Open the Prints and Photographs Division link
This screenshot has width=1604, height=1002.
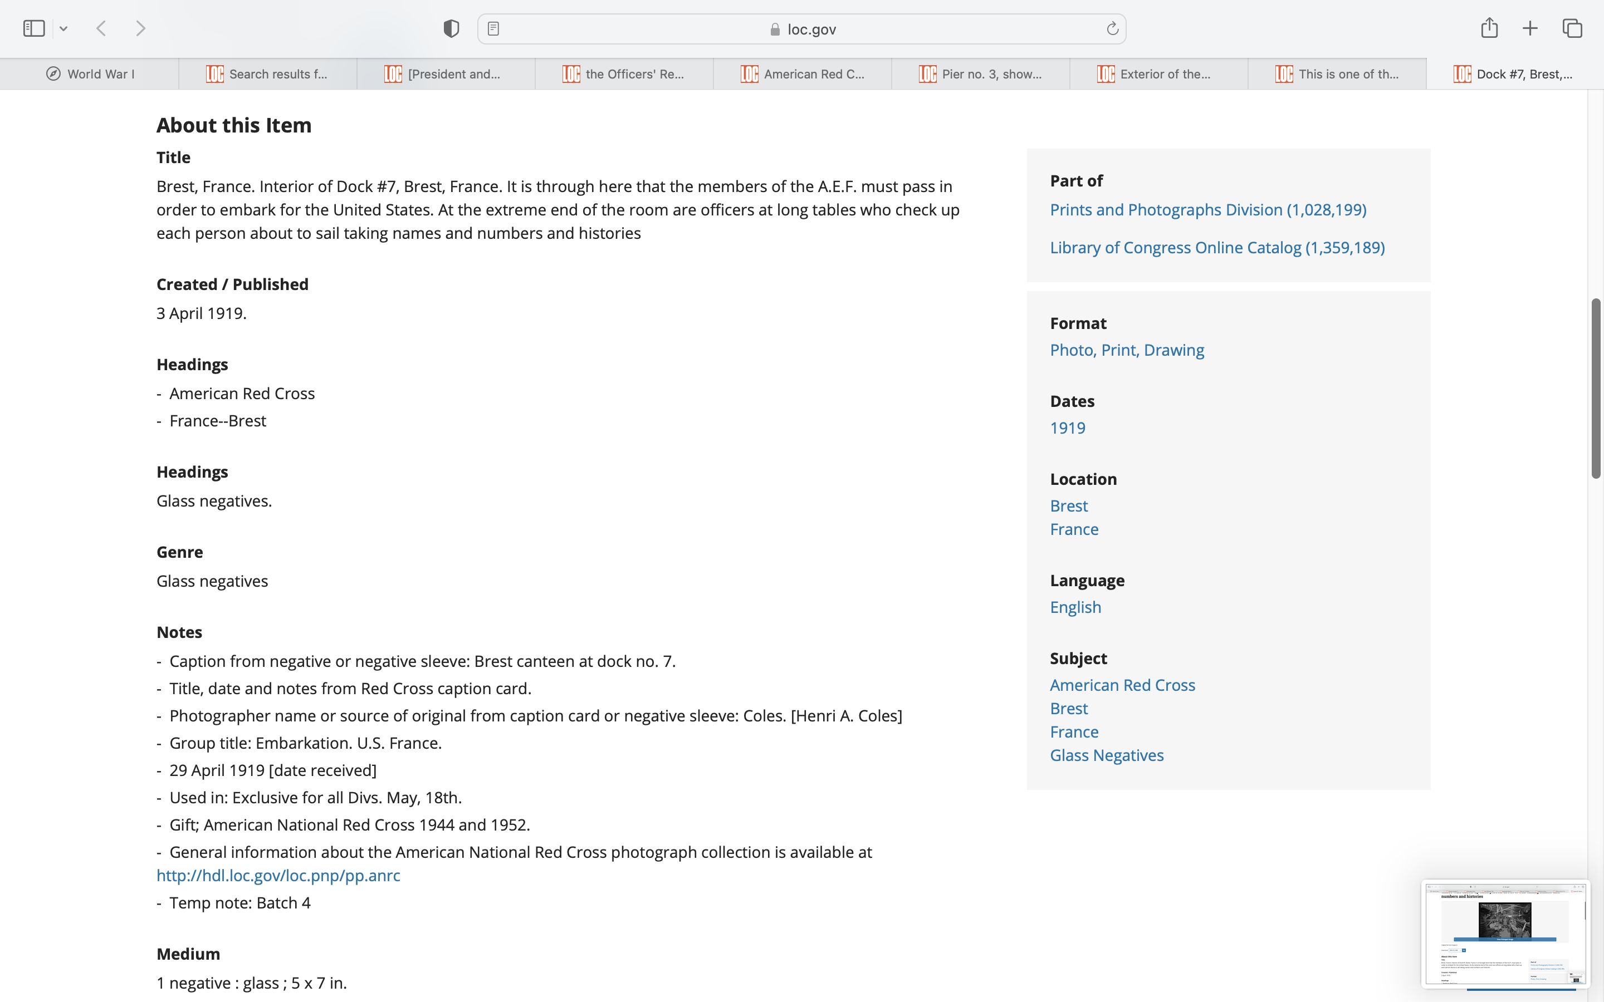pyautogui.click(x=1207, y=209)
